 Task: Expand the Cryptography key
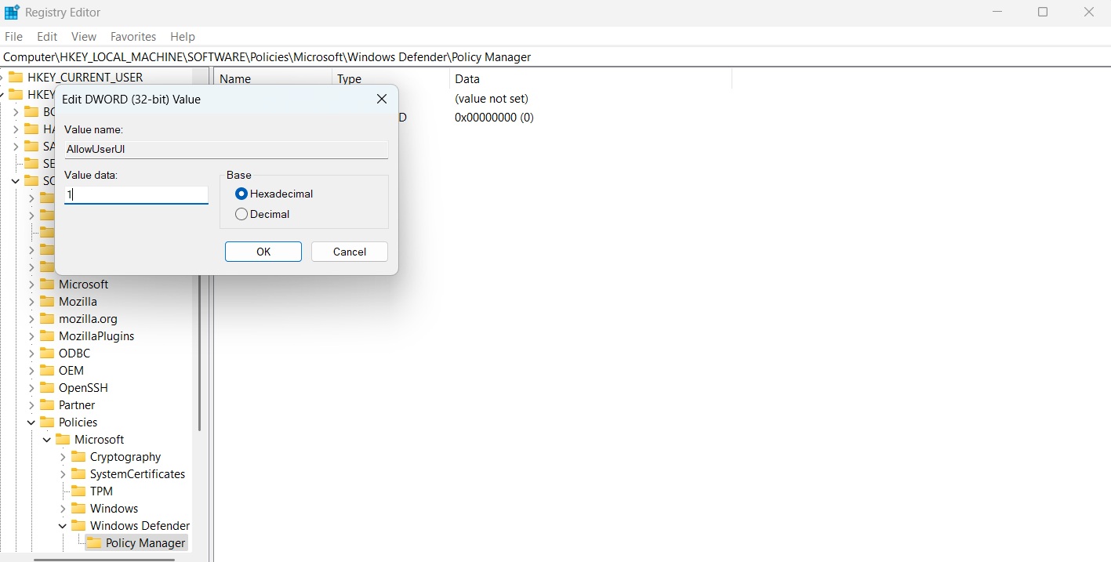point(63,456)
